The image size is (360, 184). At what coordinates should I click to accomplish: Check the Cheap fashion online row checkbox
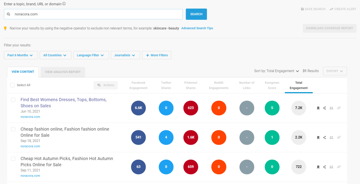point(13,129)
